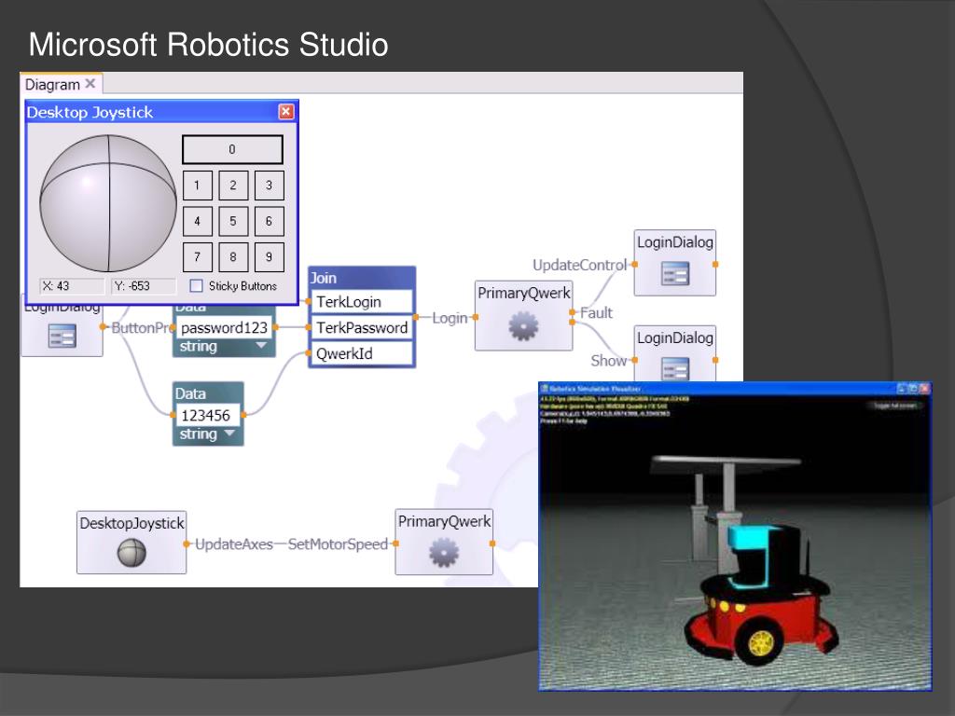Select the TerkPassword join input
955x716 pixels.
pyautogui.click(x=362, y=327)
